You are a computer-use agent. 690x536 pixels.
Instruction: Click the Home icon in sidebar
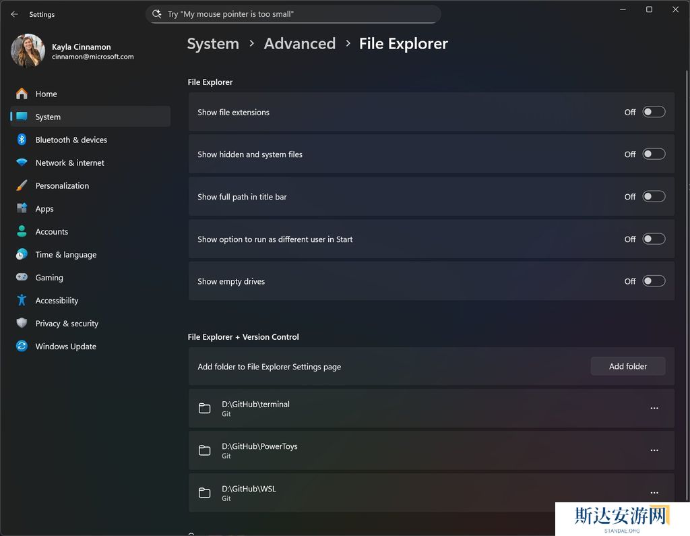pos(22,94)
